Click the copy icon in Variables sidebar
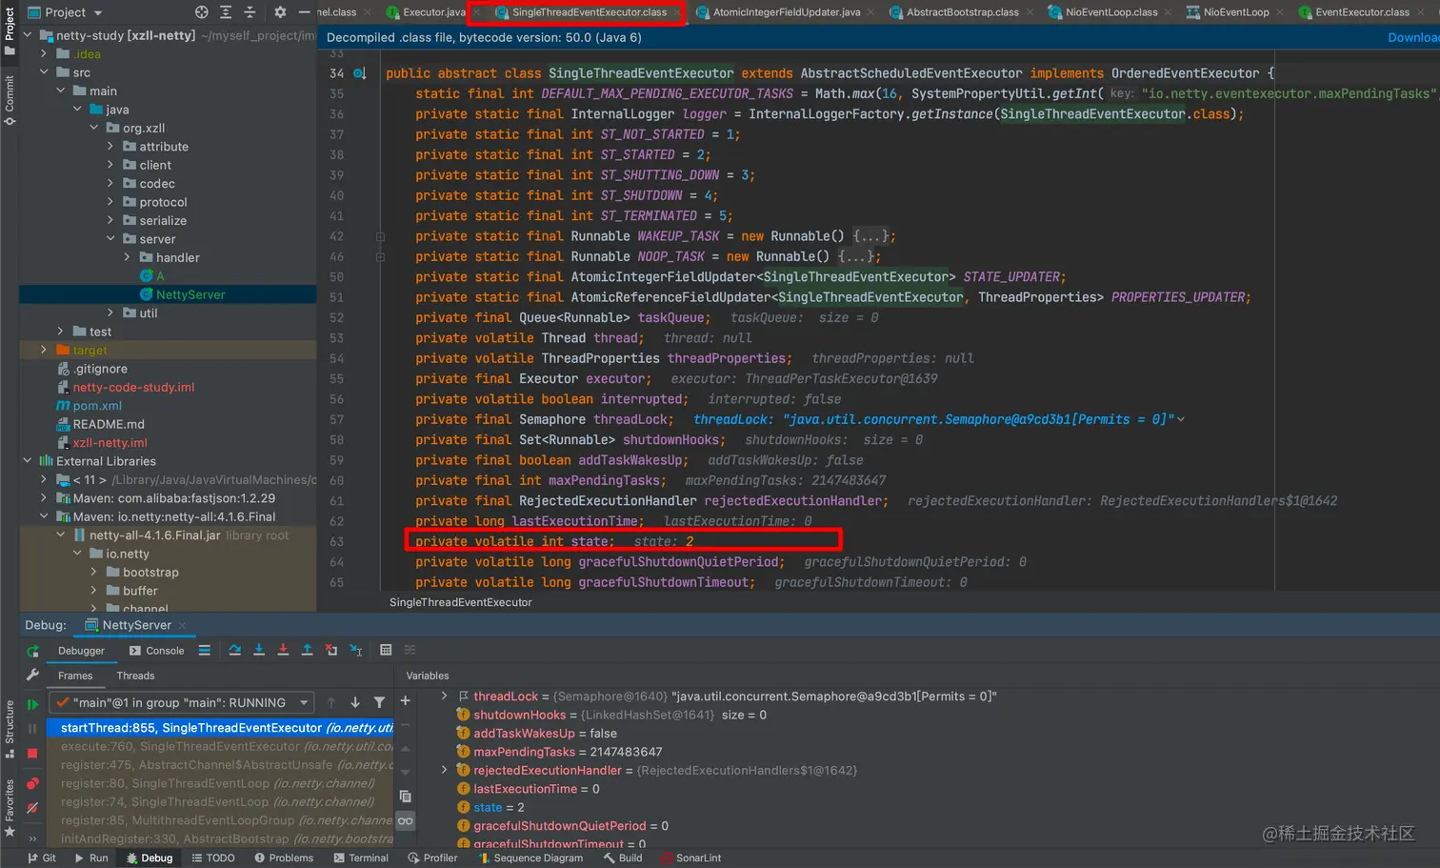Viewport: 1440px width, 868px height. [405, 797]
